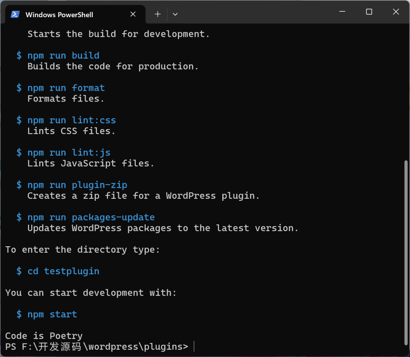Screen dimensions: 410x357
Task: Click the vertical scrollbar thumb
Action: (406, 253)
